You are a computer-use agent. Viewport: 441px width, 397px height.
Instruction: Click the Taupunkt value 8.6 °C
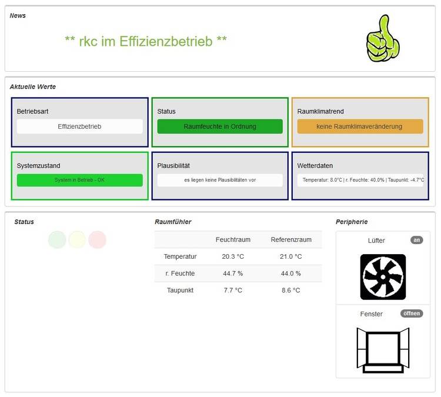pos(291,290)
